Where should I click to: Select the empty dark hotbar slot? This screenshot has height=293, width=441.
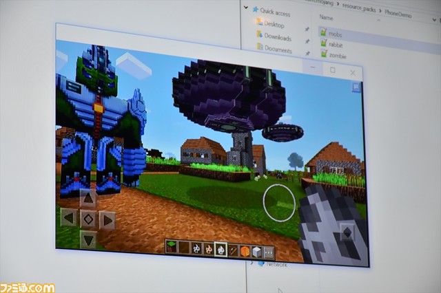[183, 247]
